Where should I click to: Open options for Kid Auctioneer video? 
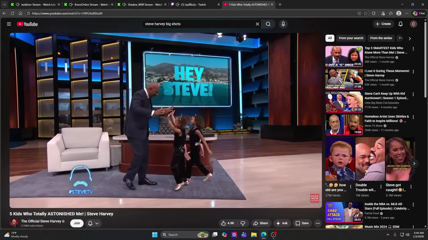[x=413, y=94]
